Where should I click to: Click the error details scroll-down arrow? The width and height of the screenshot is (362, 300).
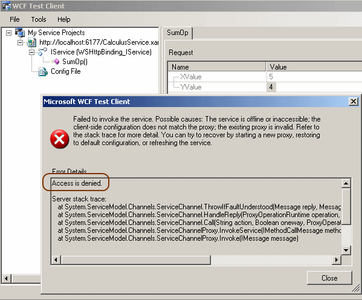(346, 250)
